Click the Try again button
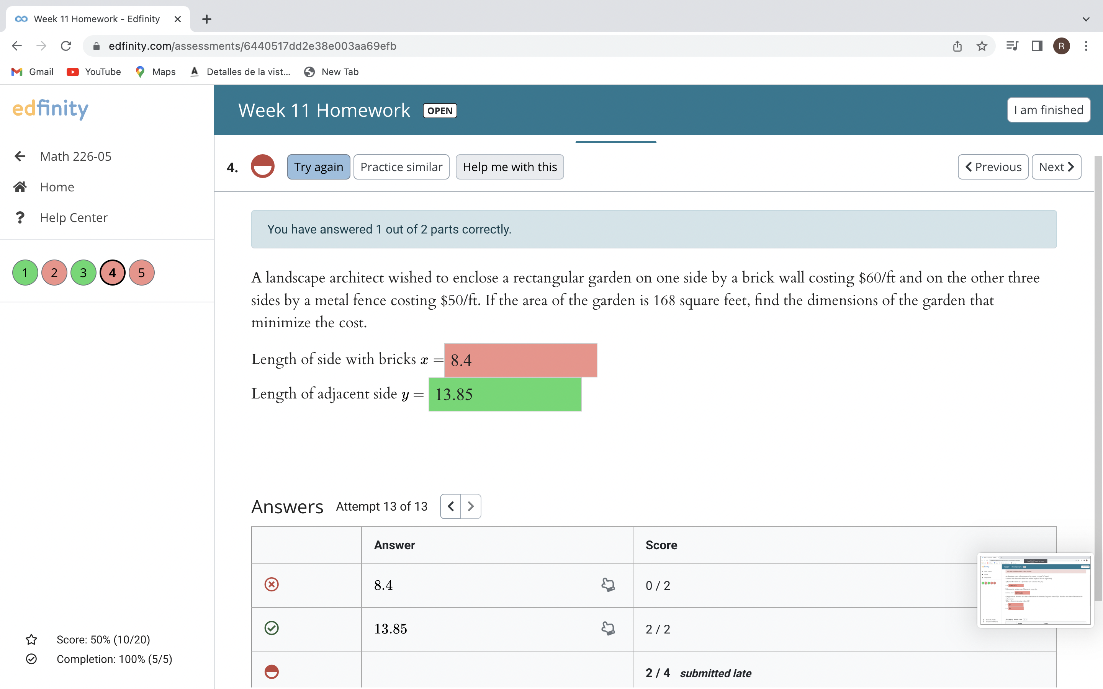Screen dimensions: 1103x689 [318, 167]
